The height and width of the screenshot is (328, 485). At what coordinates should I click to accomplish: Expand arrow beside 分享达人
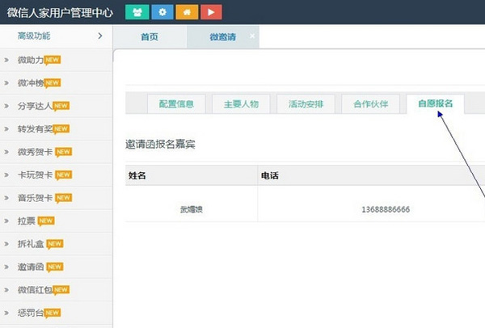[x=6, y=106]
